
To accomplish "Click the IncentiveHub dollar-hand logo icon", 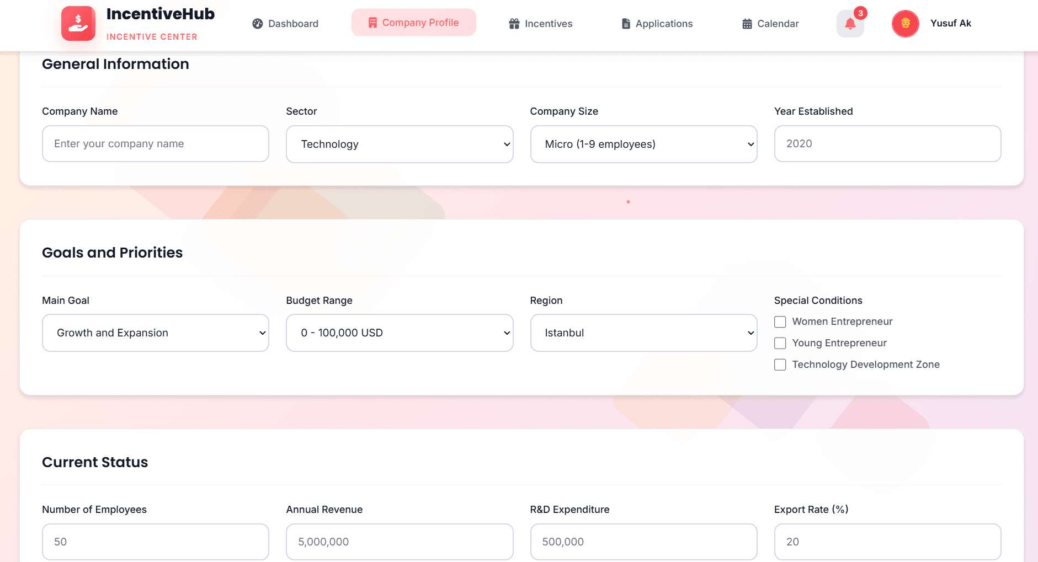I will (78, 23).
